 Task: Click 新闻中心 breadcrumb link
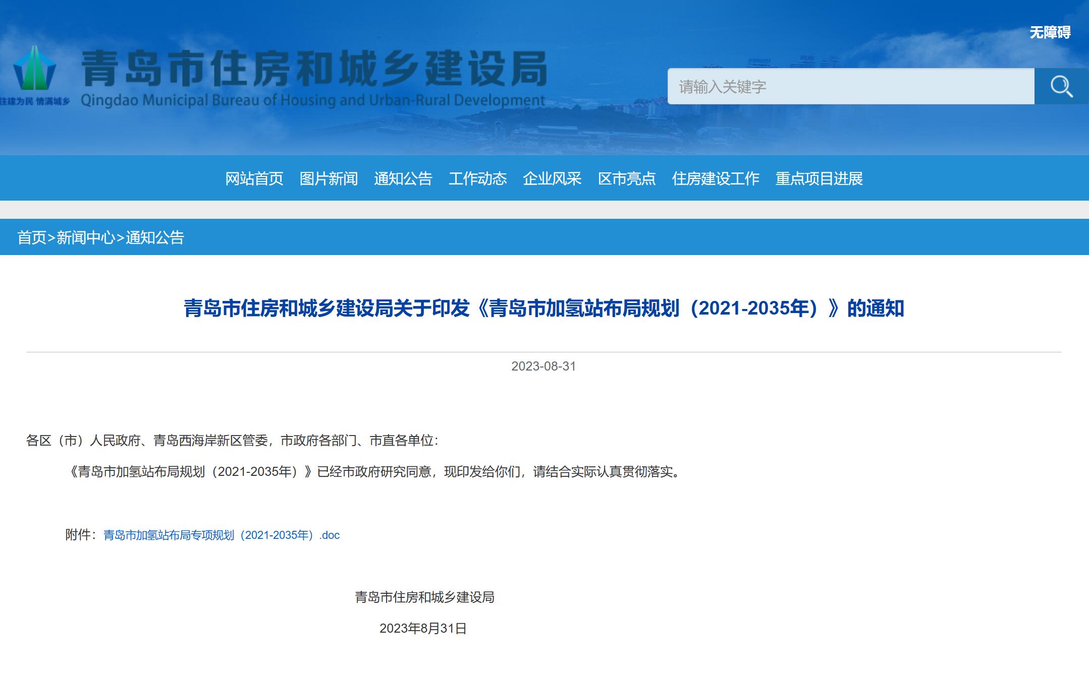86,237
